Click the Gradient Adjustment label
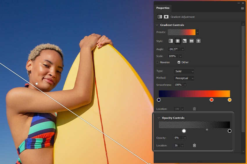247x164 pixels. coord(182,17)
